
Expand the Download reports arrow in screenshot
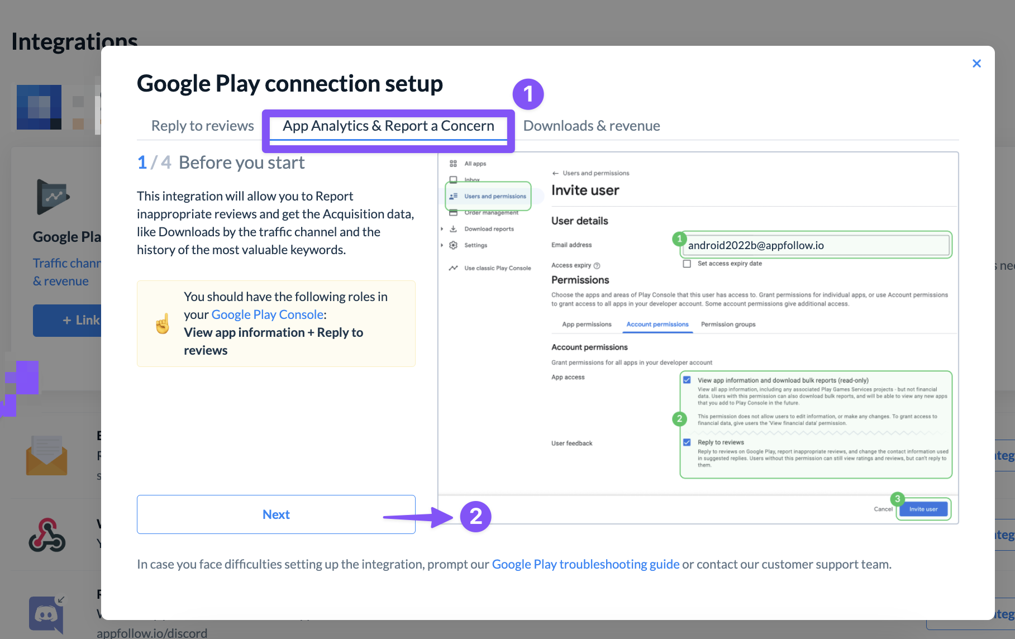[x=442, y=229]
